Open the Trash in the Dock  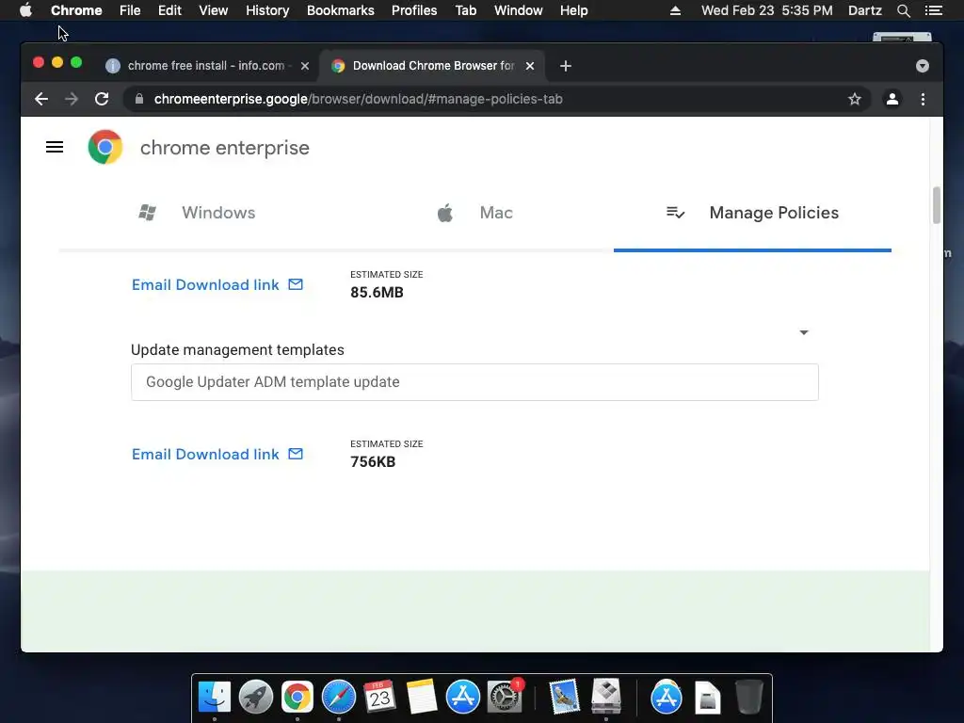(x=748, y=698)
